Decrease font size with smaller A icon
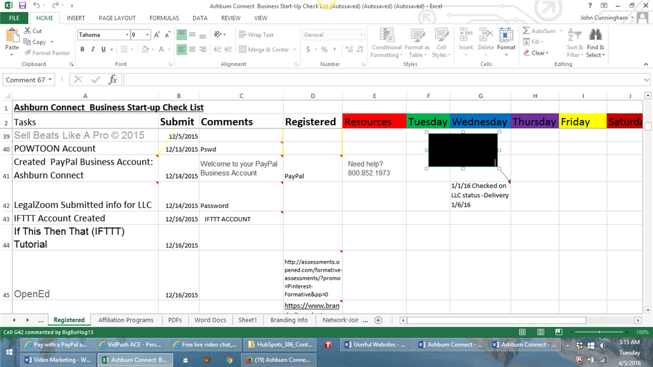Image resolution: width=653 pixels, height=367 pixels. pyautogui.click(x=168, y=35)
